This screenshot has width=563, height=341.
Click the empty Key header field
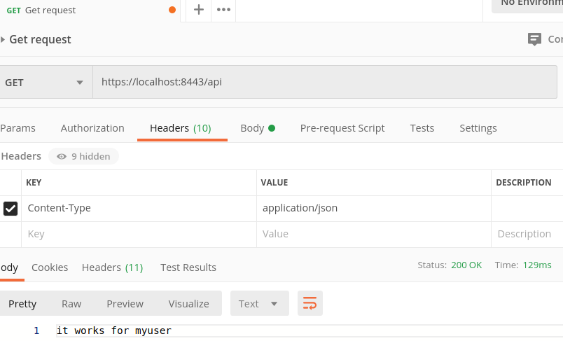click(x=139, y=235)
